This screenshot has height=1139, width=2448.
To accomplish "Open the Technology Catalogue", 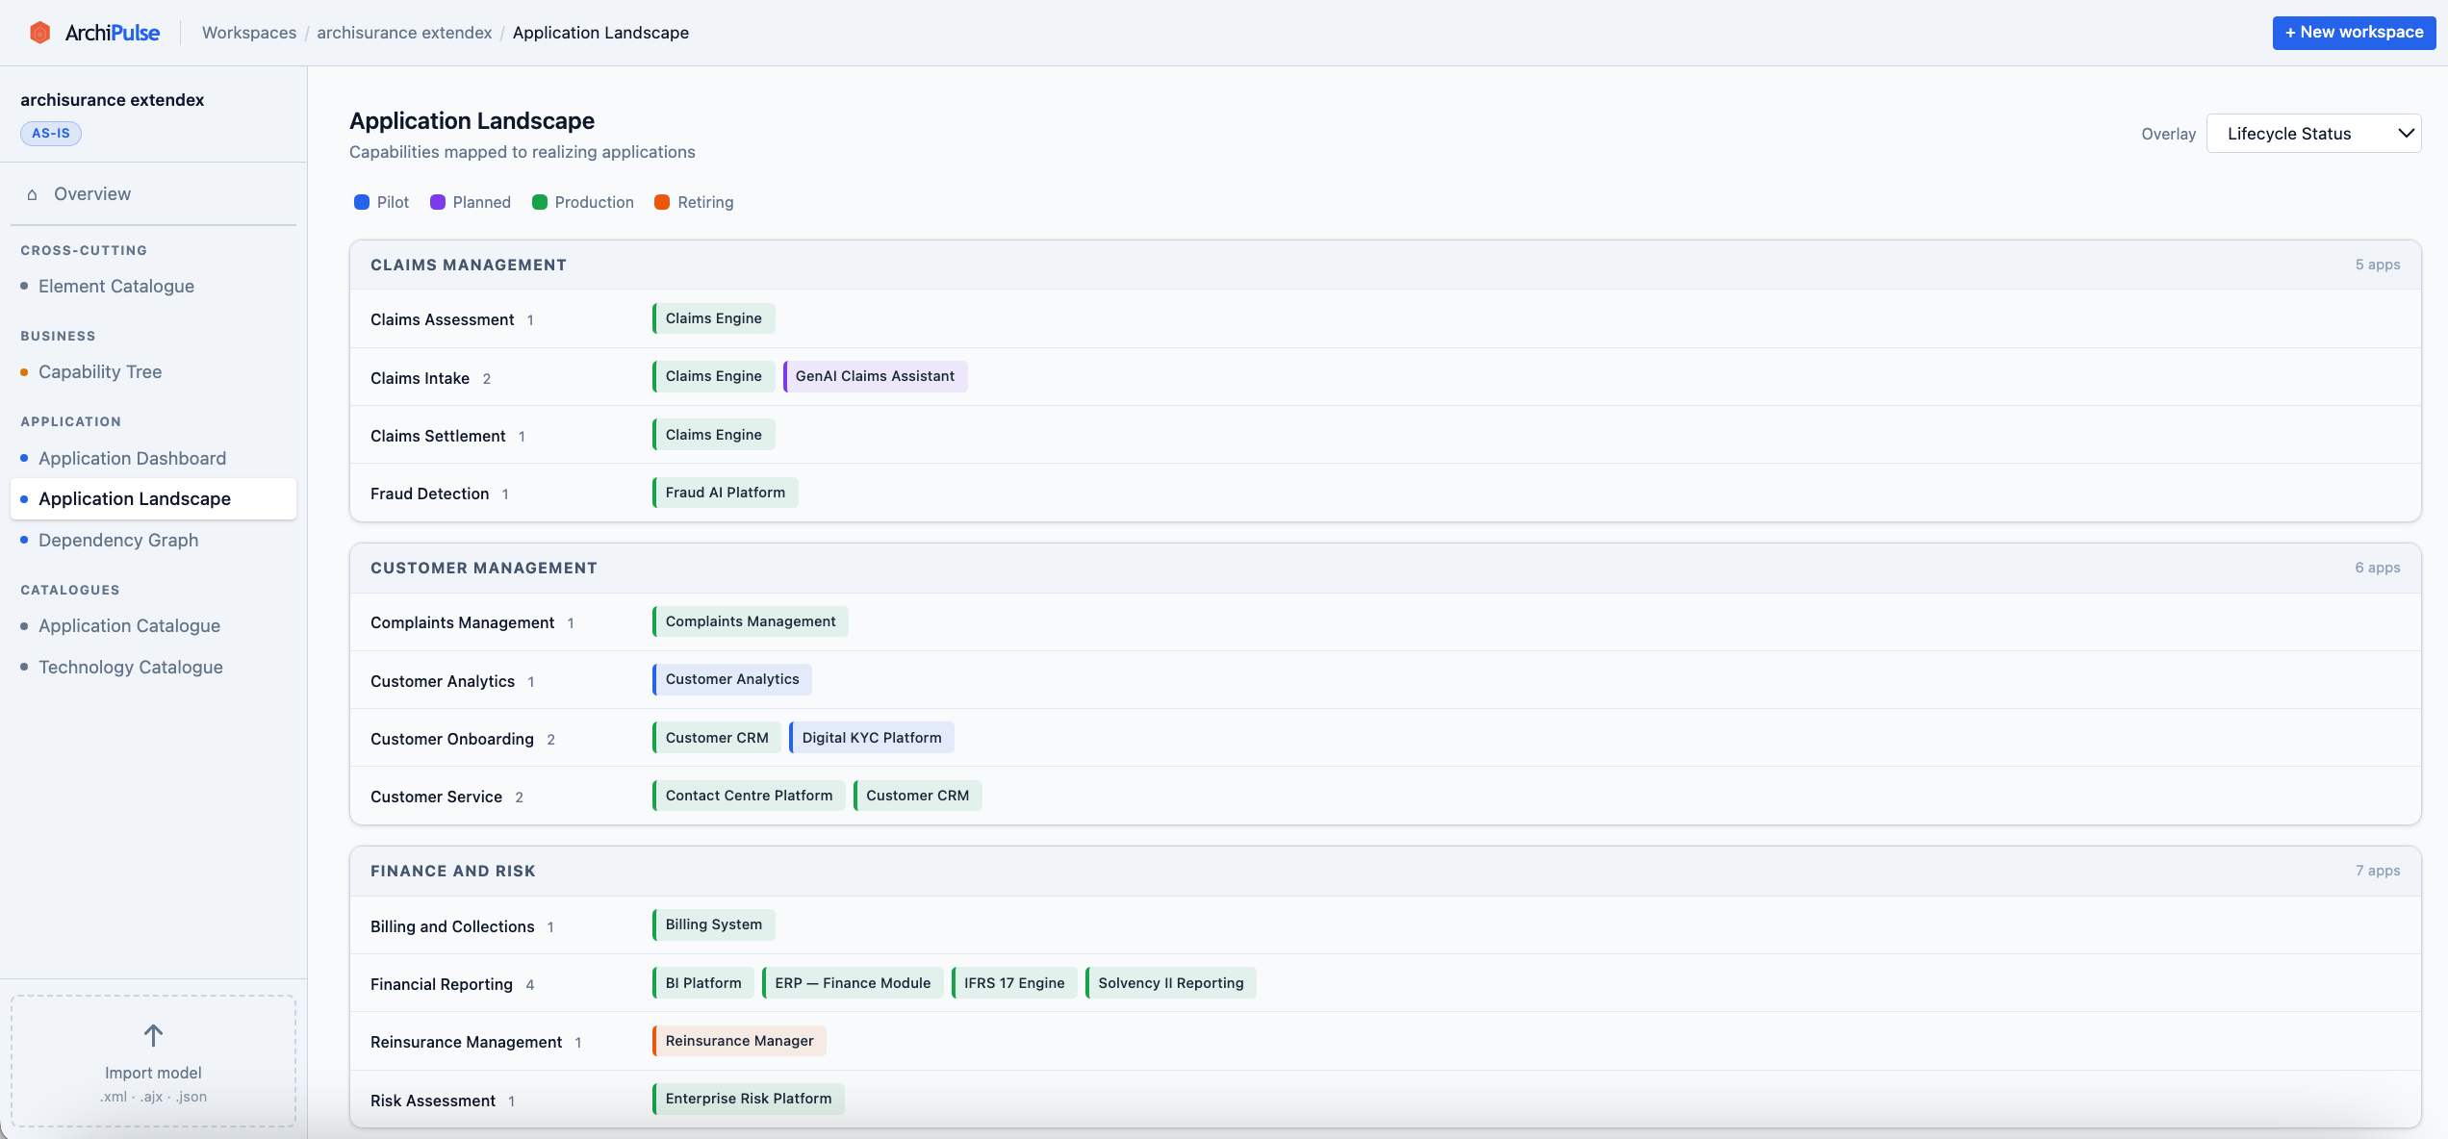I will (x=130, y=667).
